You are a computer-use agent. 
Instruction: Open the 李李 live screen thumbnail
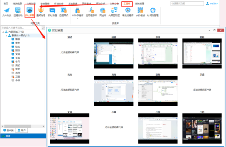(x=158, y=53)
